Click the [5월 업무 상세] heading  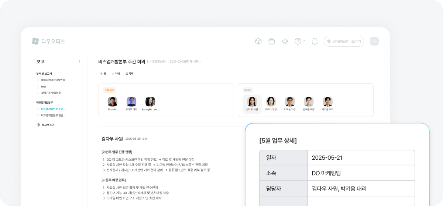[x=278, y=140]
